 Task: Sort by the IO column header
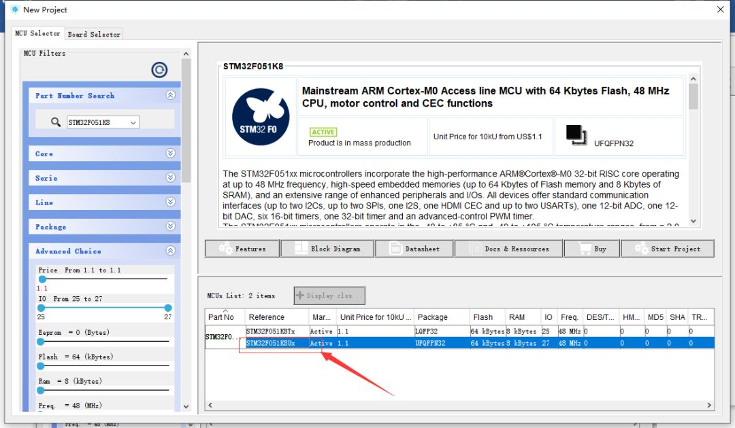pyautogui.click(x=549, y=317)
